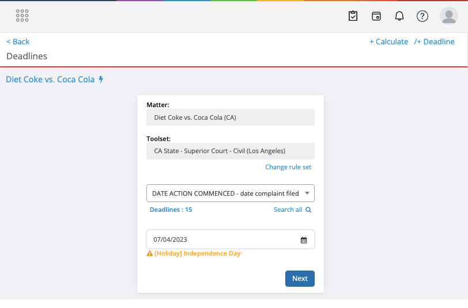This screenshot has height=308, width=468.
Task: Open the app launcher grid icon
Action: pos(22,16)
